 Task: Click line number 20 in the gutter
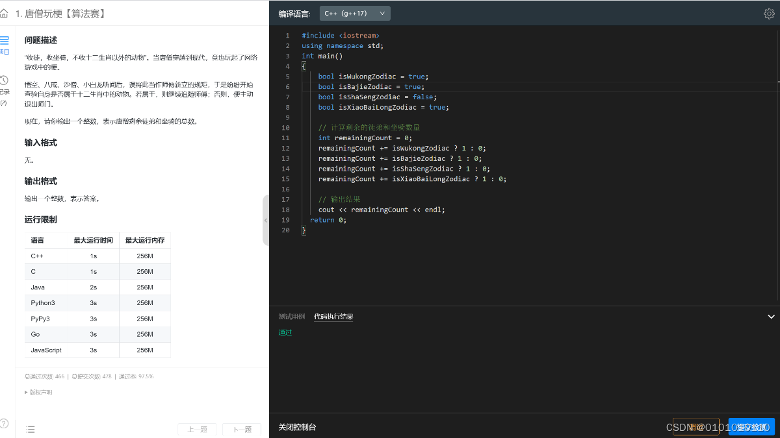(286, 230)
